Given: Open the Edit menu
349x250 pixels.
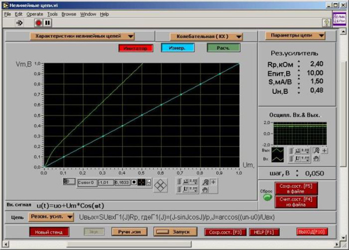Looking at the screenshot, I should click(x=18, y=14).
